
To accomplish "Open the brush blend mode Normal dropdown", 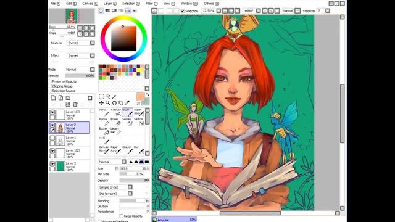I will tap(124, 162).
